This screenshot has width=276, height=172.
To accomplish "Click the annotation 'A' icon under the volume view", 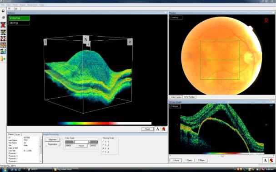I will (x=157, y=129).
